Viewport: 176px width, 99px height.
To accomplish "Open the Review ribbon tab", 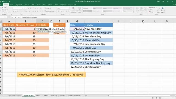I will [39, 5].
